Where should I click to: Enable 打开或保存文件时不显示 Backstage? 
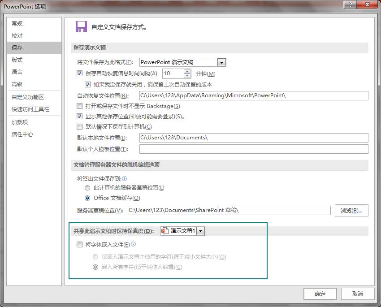point(79,106)
